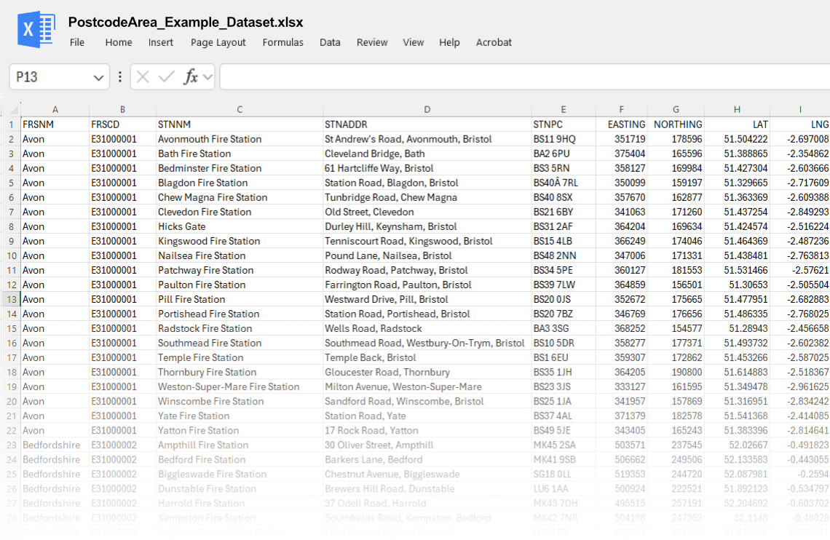This screenshot has width=830, height=540.
Task: Click the Insert Function fx icon
Action: (191, 76)
